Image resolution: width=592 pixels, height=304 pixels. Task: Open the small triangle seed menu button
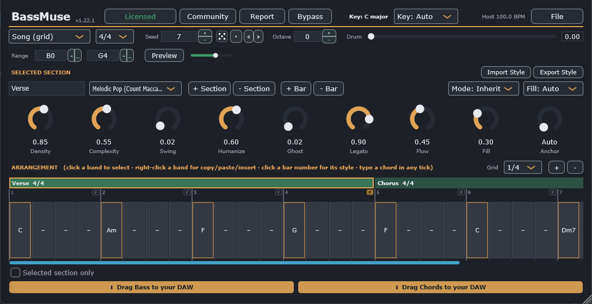[236, 36]
